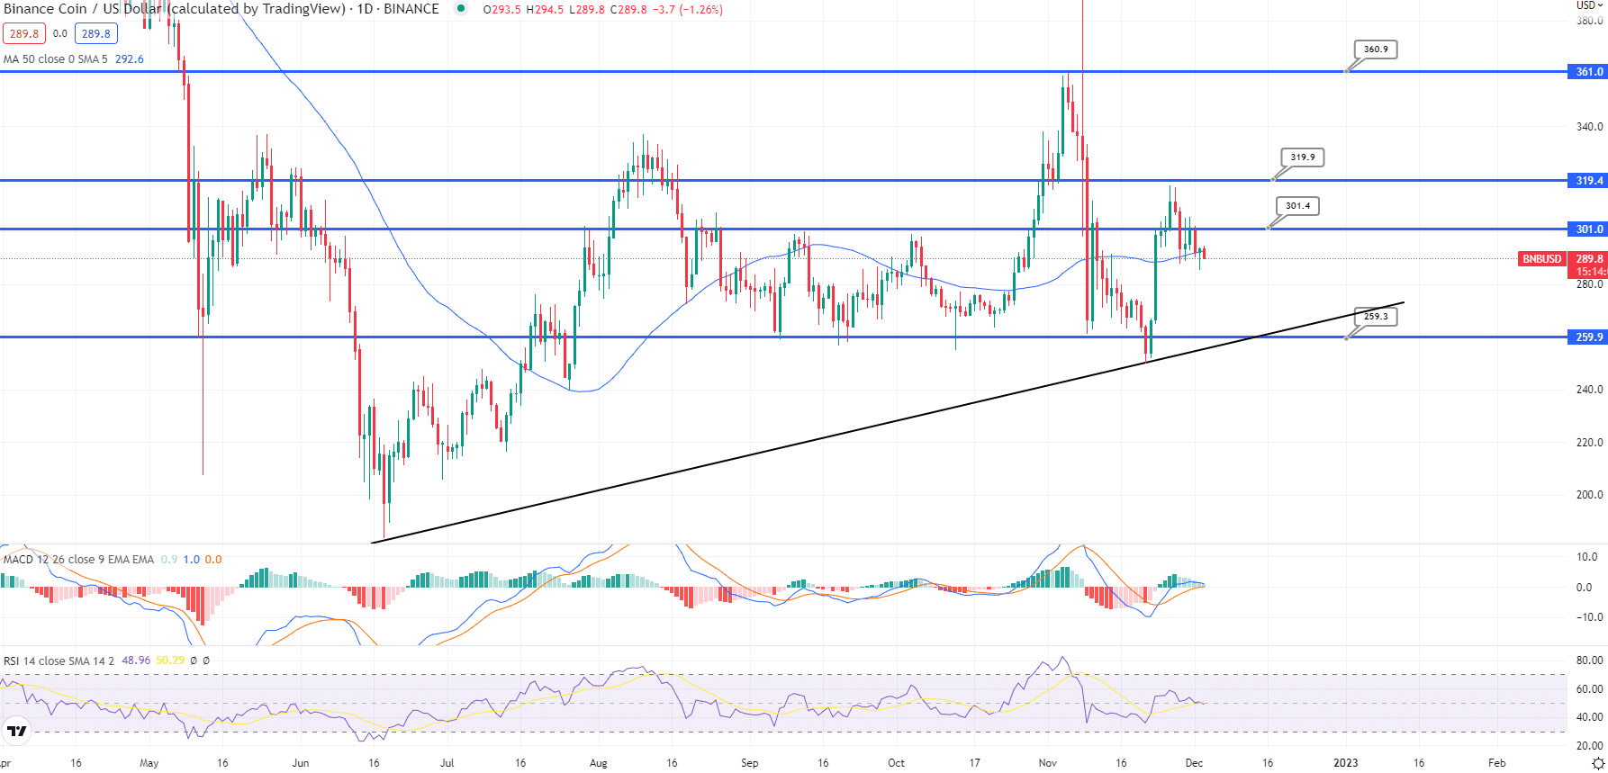This screenshot has height=773, width=1608.
Task: Click the RSI SMA value 50.29
Action: coord(170,661)
